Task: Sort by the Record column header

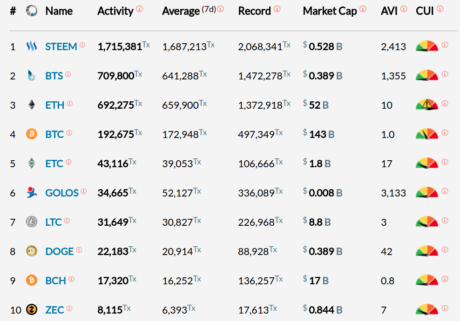Action: pos(254,11)
